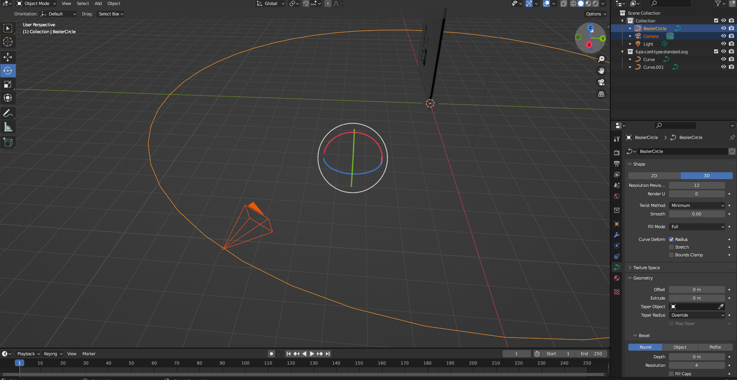Open the timeline Playback menu

pyautogui.click(x=28, y=354)
